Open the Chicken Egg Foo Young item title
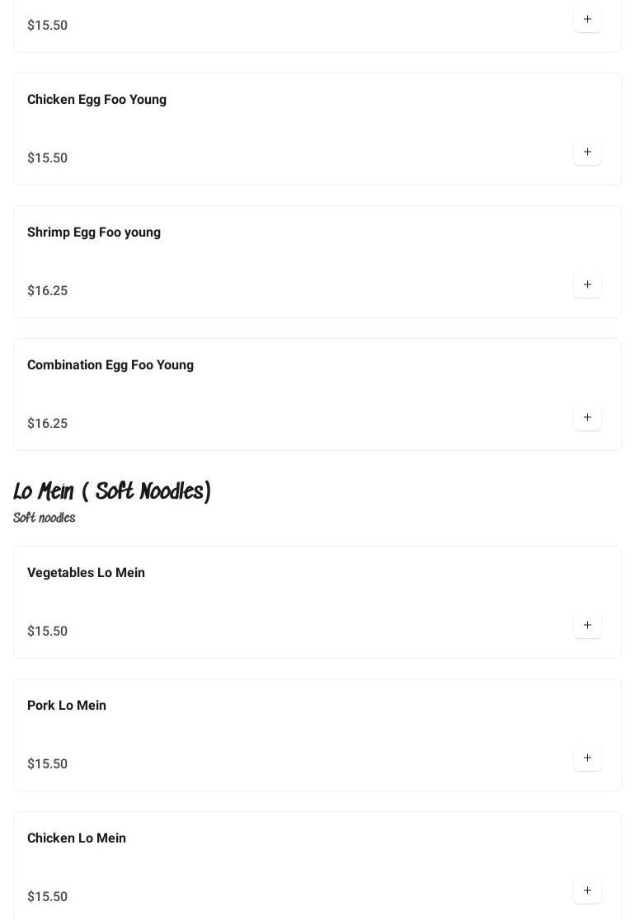Screen dimensions: 635x920 pyautogui.click(x=96, y=100)
